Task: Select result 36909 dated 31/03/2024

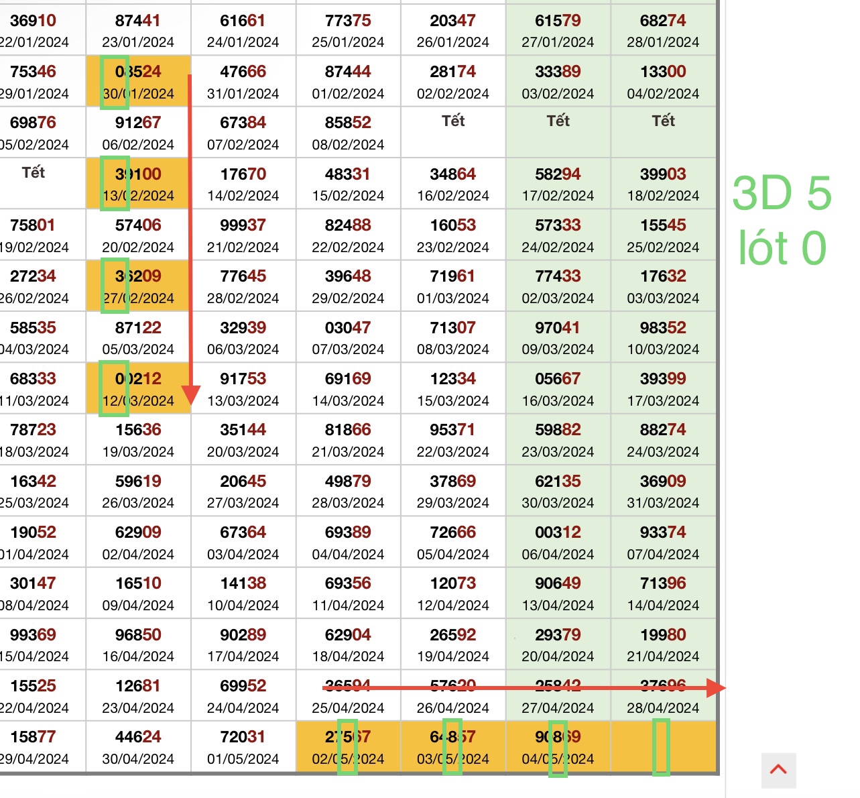Action: [x=663, y=491]
